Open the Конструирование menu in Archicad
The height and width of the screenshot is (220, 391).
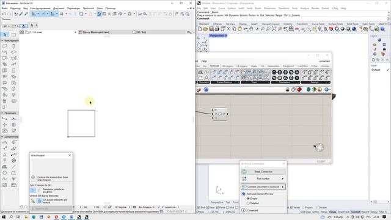40,8
